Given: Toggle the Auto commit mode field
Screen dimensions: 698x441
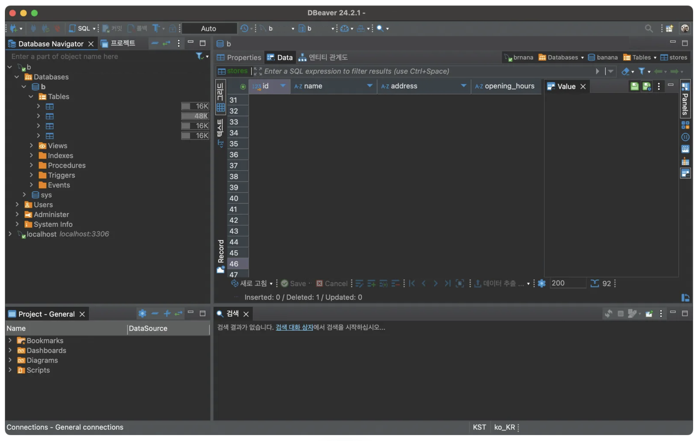Looking at the screenshot, I should 208,28.
